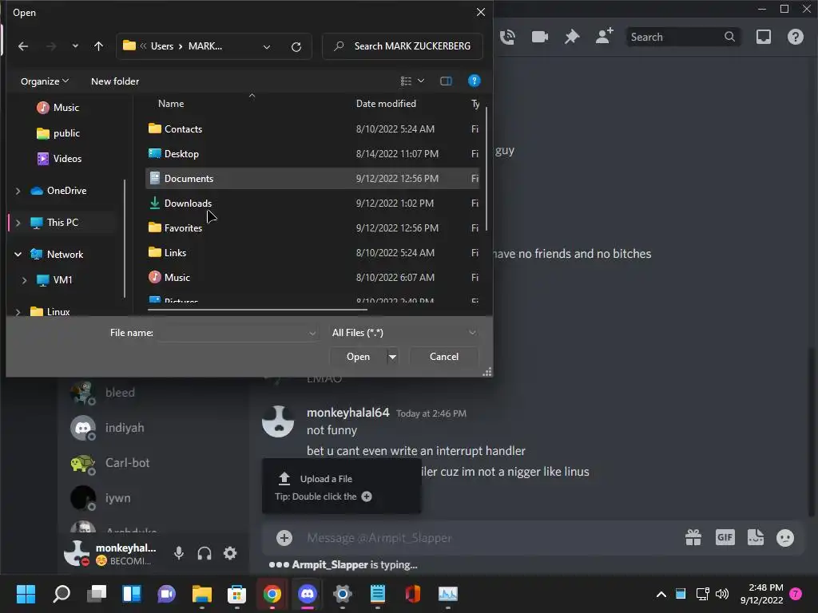This screenshot has height=613, width=818.
Task: Open Discord help
Action: point(796,37)
